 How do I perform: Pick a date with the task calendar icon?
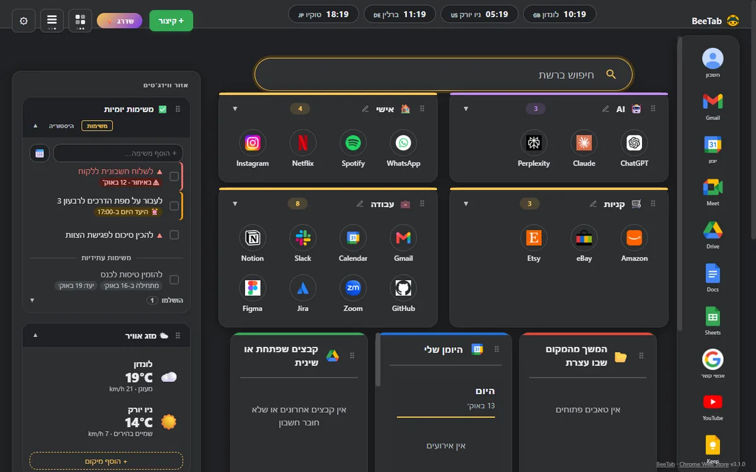(39, 153)
